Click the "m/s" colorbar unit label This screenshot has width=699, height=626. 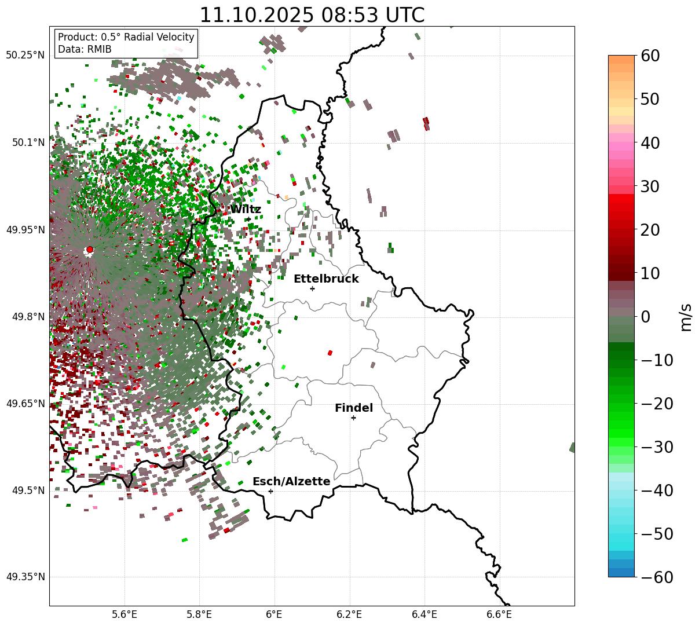[x=686, y=316]
